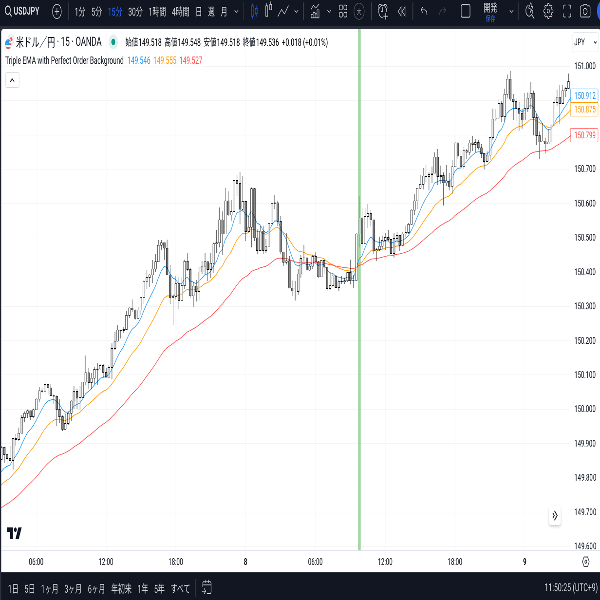Start bar replay mode

[402, 11]
